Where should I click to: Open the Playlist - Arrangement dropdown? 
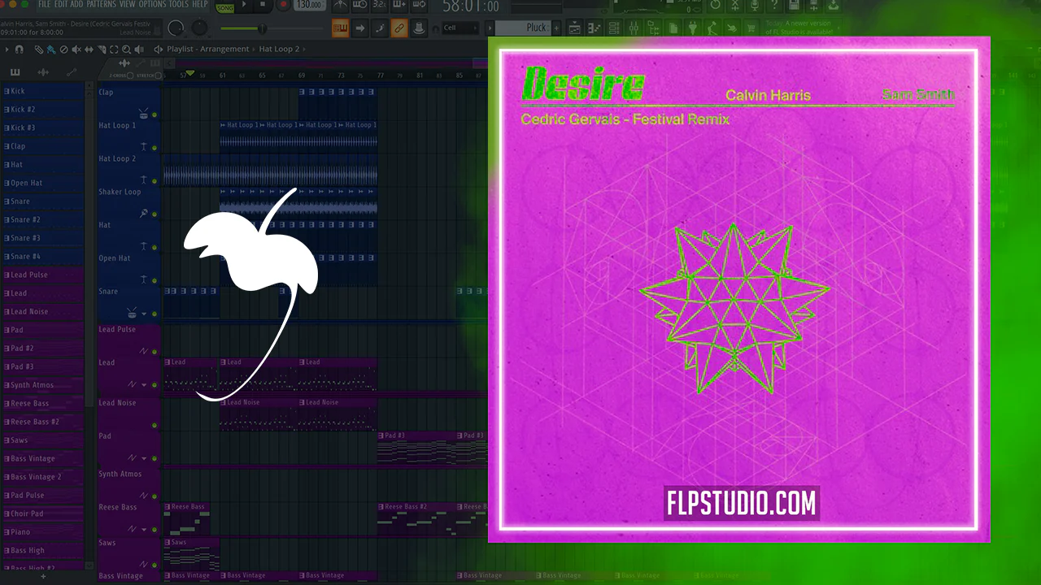[207, 50]
